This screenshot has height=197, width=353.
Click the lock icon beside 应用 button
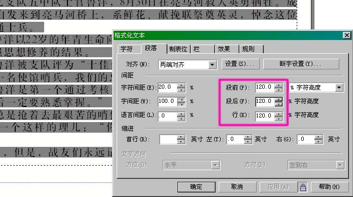pos(303,187)
